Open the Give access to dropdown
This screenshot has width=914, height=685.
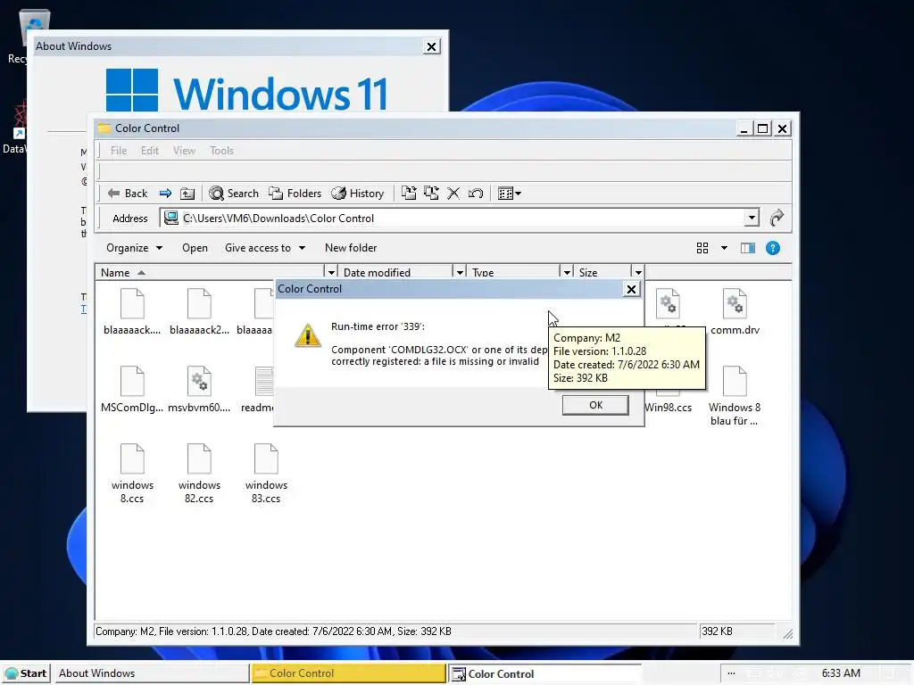(265, 248)
